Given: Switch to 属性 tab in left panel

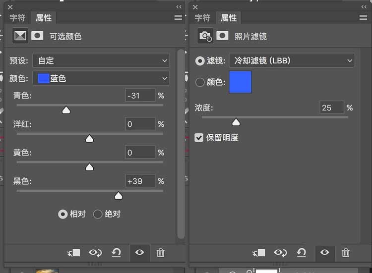Looking at the screenshot, I should click(x=44, y=18).
